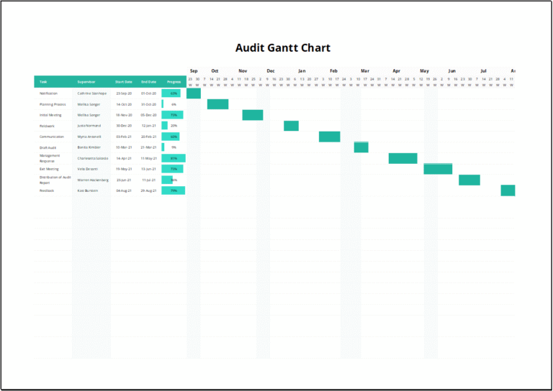
Task: Click the End Date column header
Action: coord(149,82)
